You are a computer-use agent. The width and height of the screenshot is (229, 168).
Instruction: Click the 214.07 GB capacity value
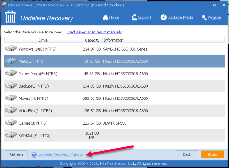pos(92,49)
